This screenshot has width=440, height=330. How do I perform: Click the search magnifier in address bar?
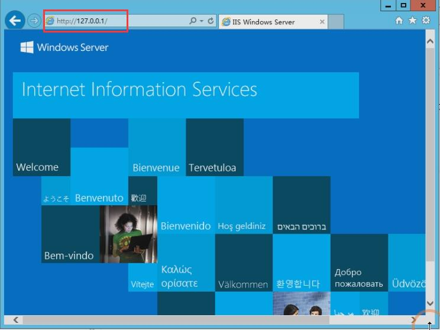pyautogui.click(x=193, y=21)
